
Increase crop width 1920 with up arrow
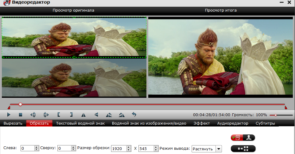click(129, 147)
